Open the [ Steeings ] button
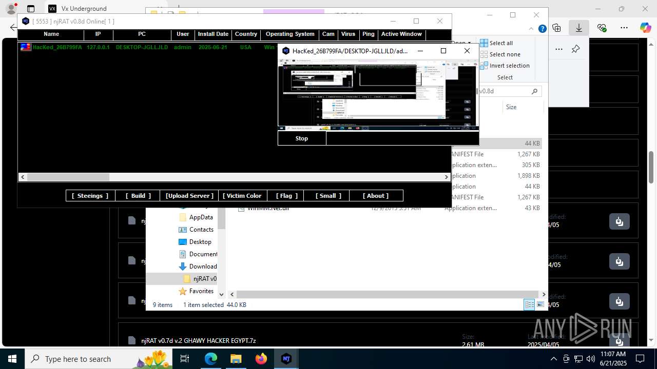The height and width of the screenshot is (369, 657). pyautogui.click(x=90, y=196)
